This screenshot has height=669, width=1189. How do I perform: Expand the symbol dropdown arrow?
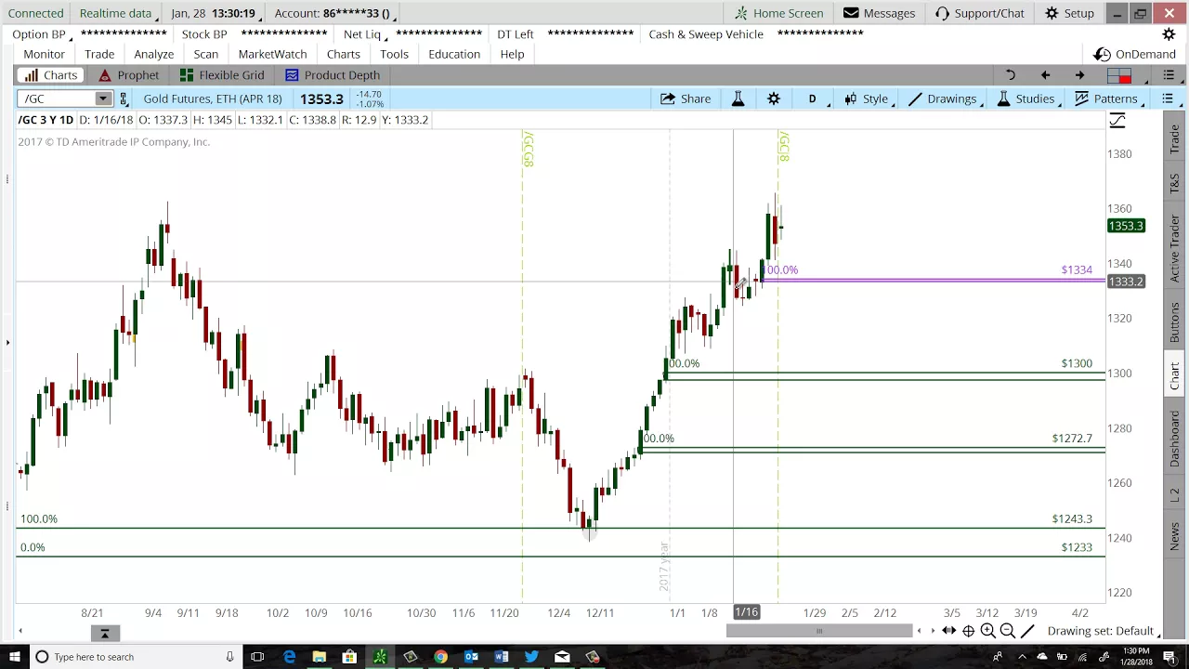103,98
